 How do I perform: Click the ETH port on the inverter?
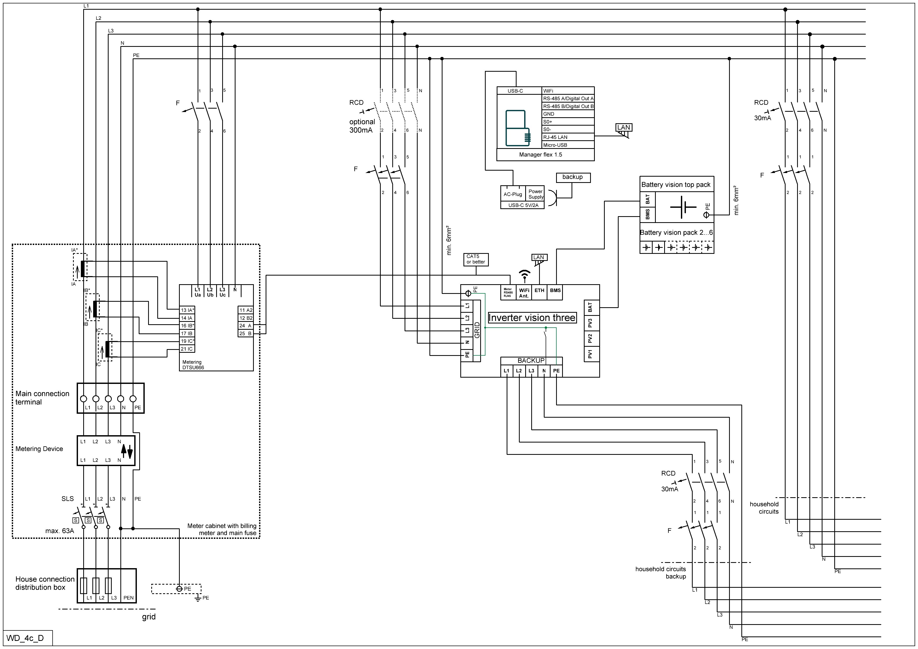coord(539,291)
